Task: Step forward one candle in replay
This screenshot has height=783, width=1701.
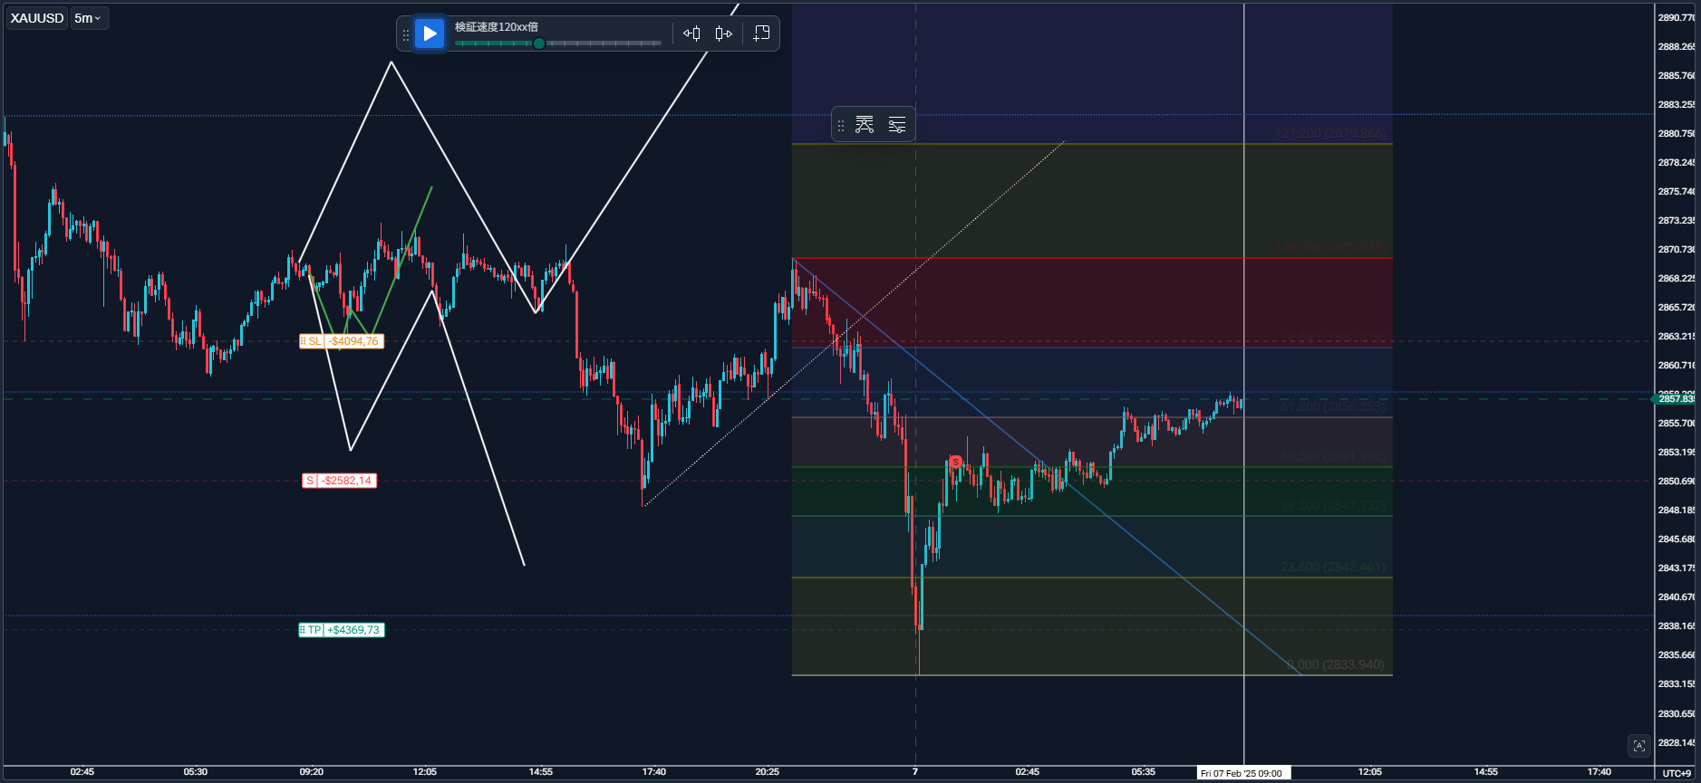Action: [723, 33]
